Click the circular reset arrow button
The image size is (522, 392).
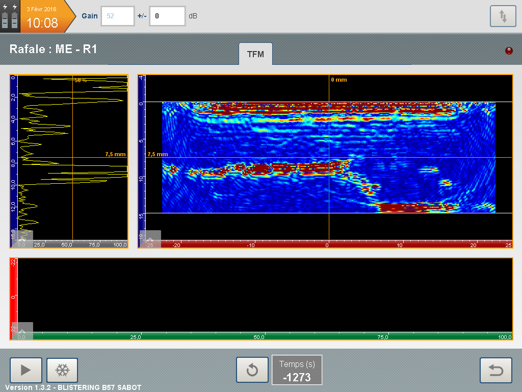(x=252, y=370)
